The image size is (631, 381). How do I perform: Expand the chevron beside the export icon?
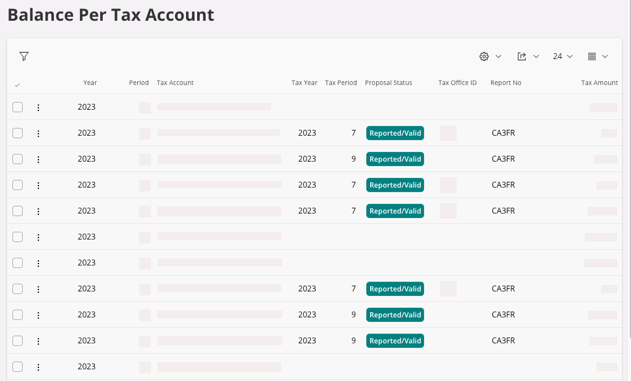pyautogui.click(x=536, y=56)
